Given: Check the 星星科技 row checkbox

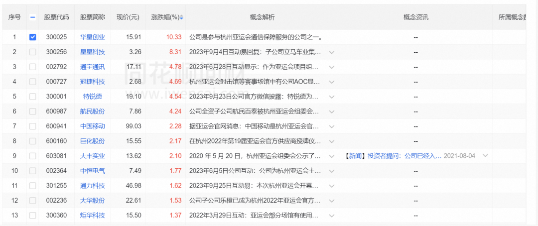Looking at the screenshot, I should [32, 52].
